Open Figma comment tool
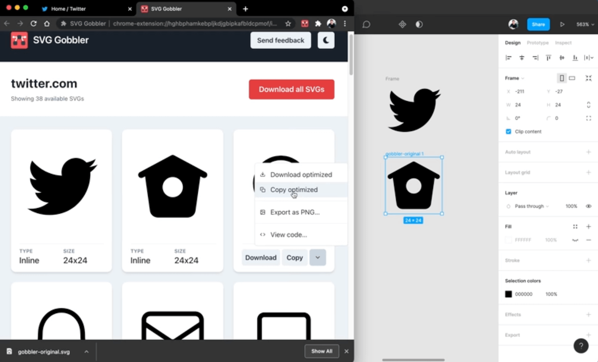The width and height of the screenshot is (598, 362). pyautogui.click(x=366, y=24)
